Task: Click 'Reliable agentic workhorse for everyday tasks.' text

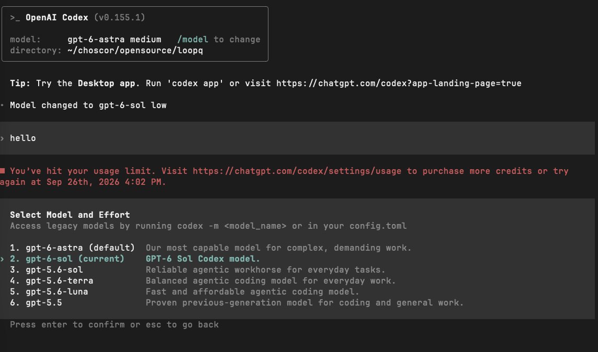Action: pyautogui.click(x=265, y=270)
